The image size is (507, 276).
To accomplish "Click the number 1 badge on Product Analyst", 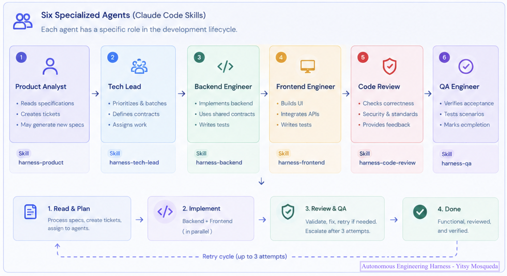I will 21,57.
